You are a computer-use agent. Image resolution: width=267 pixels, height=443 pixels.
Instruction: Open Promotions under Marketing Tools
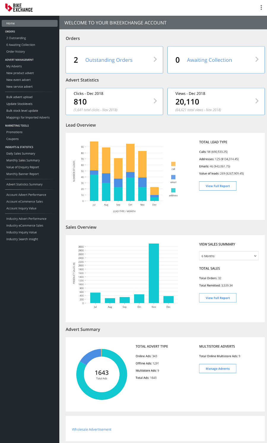[x=14, y=132]
